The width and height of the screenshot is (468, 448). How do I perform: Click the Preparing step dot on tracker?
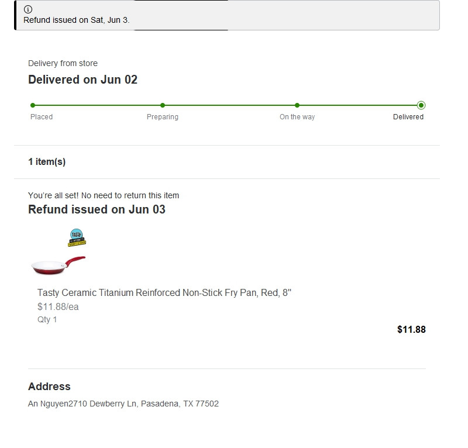pyautogui.click(x=163, y=105)
